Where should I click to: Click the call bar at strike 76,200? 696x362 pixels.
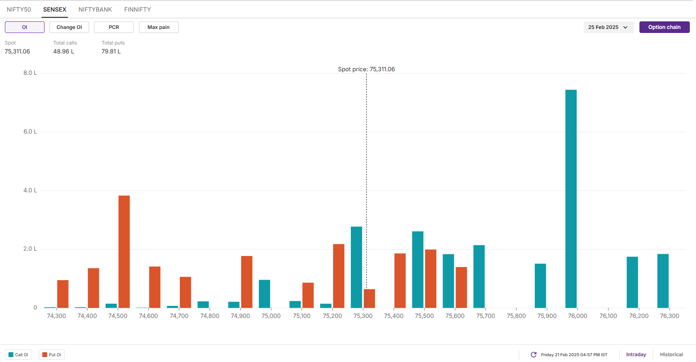pos(632,282)
